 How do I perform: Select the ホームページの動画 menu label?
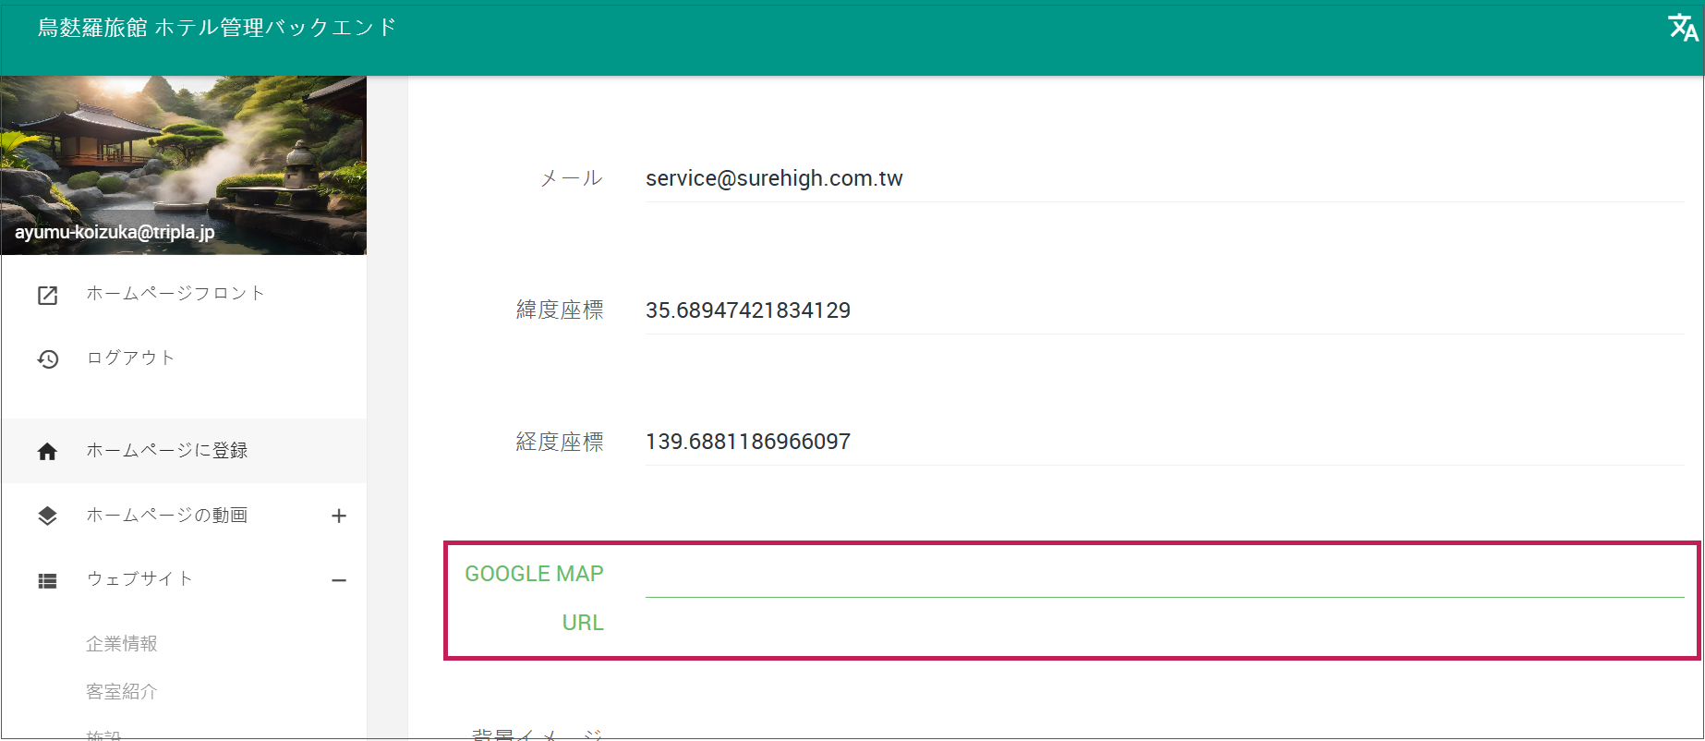[x=167, y=516]
